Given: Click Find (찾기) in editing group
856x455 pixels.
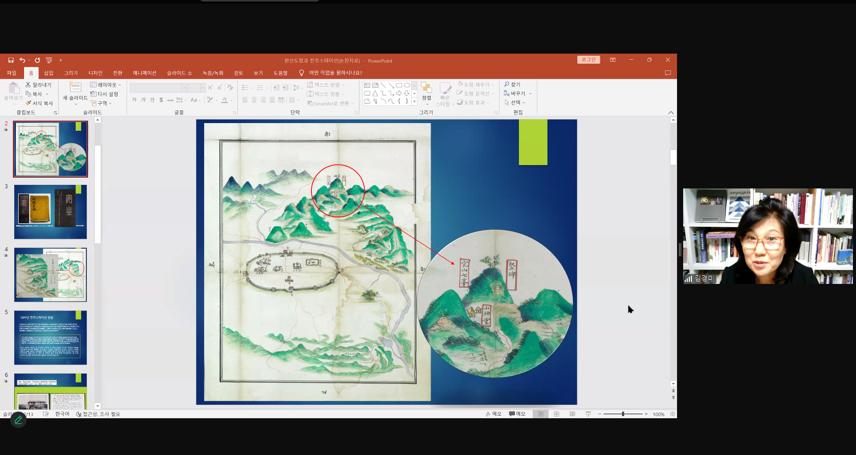Looking at the screenshot, I should [512, 85].
